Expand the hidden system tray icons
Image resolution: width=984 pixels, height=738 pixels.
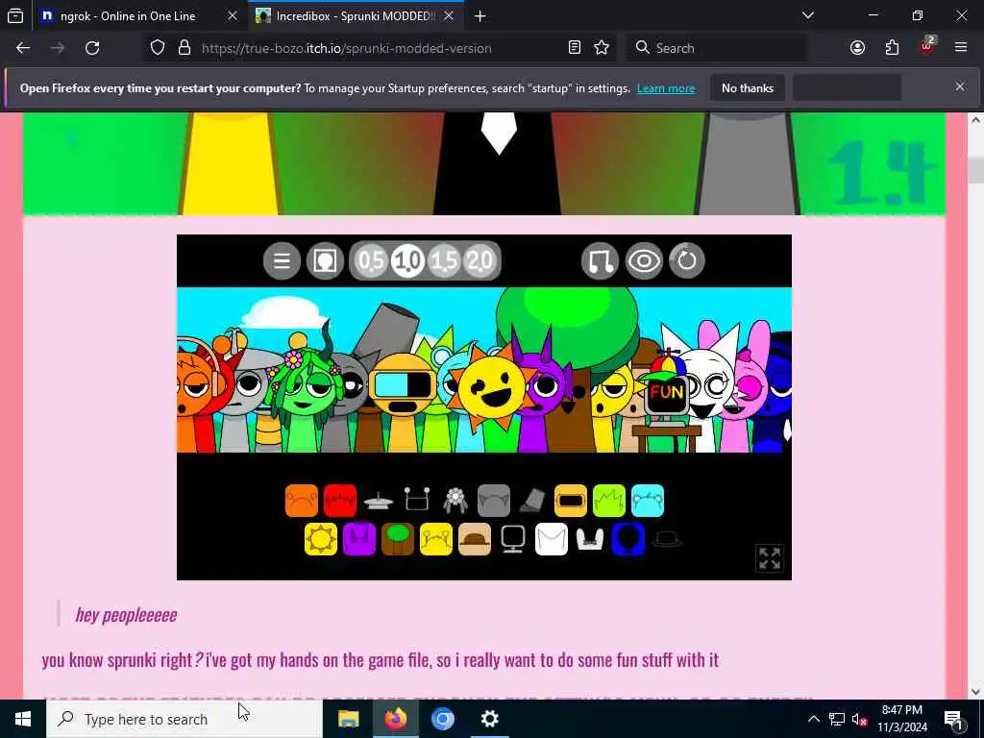pos(813,719)
